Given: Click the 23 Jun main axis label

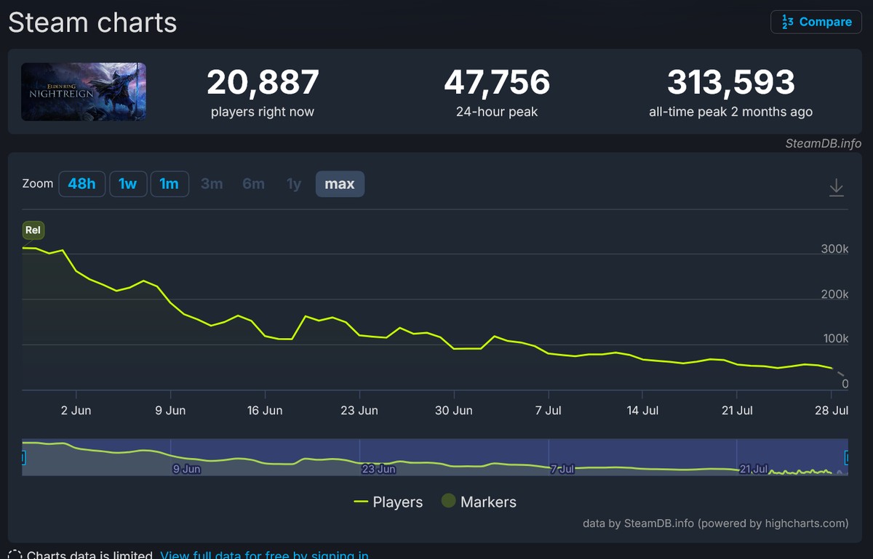Looking at the screenshot, I should click(x=359, y=410).
